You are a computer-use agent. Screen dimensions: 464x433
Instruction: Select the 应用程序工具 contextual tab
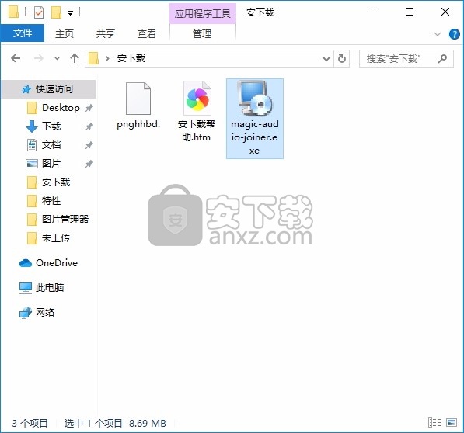coord(202,14)
